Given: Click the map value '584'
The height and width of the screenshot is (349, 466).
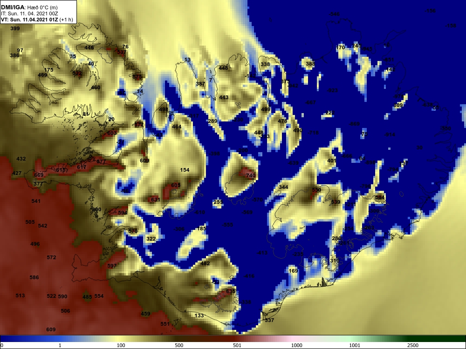Looking at the screenshot, I should [380, 197].
